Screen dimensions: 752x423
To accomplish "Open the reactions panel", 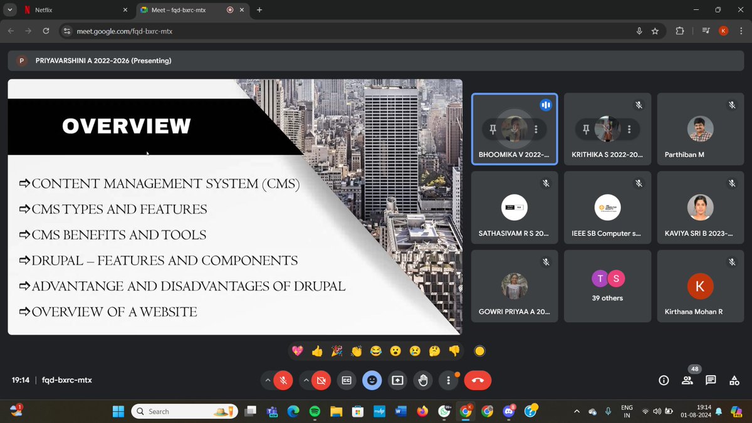I will pyautogui.click(x=372, y=380).
